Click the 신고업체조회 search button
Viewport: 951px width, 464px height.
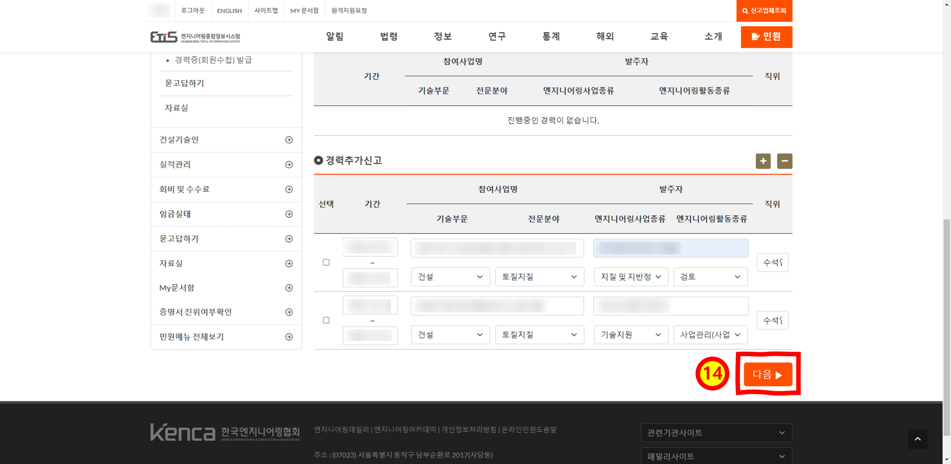pyautogui.click(x=764, y=11)
